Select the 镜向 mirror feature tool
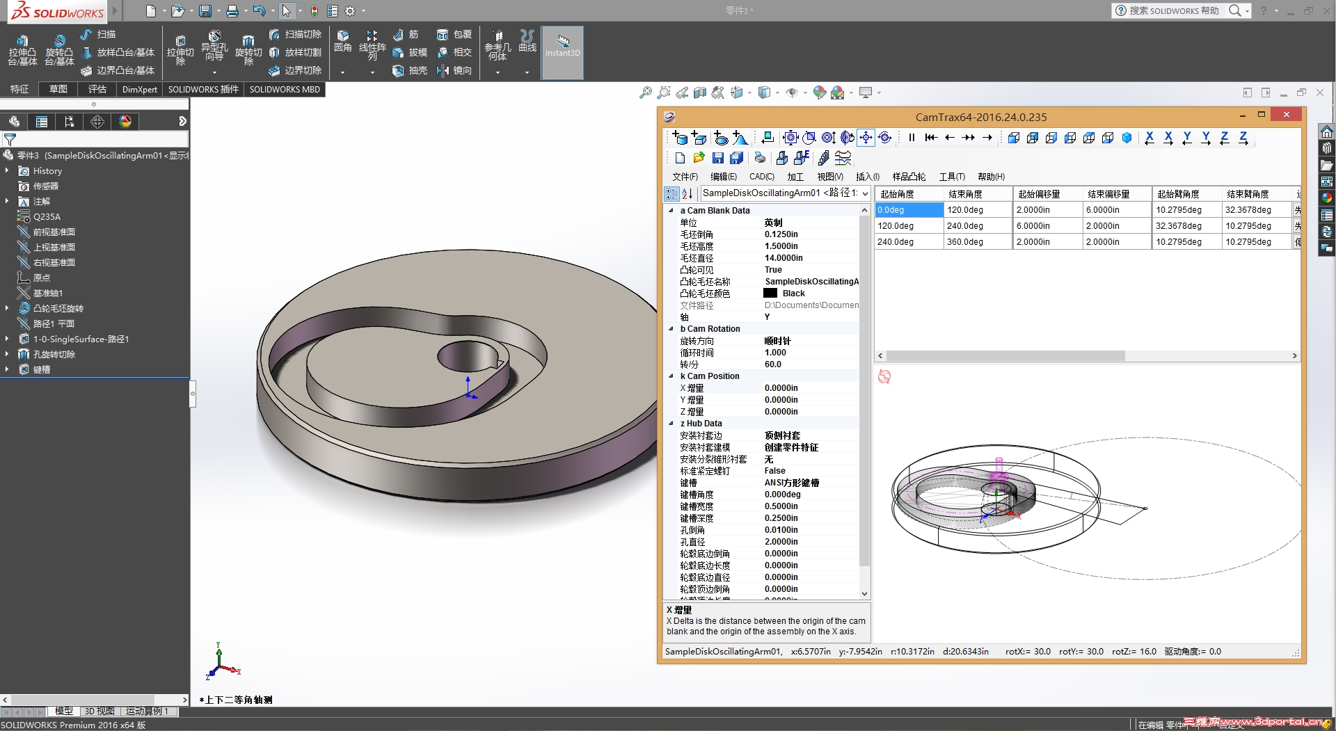The width and height of the screenshot is (1336, 731). [x=454, y=70]
